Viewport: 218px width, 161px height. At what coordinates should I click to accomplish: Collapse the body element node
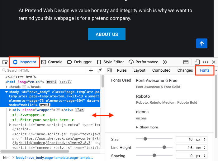(x=7, y=92)
